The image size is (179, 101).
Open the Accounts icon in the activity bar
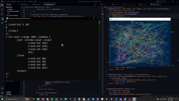pyautogui.click(x=2, y=88)
